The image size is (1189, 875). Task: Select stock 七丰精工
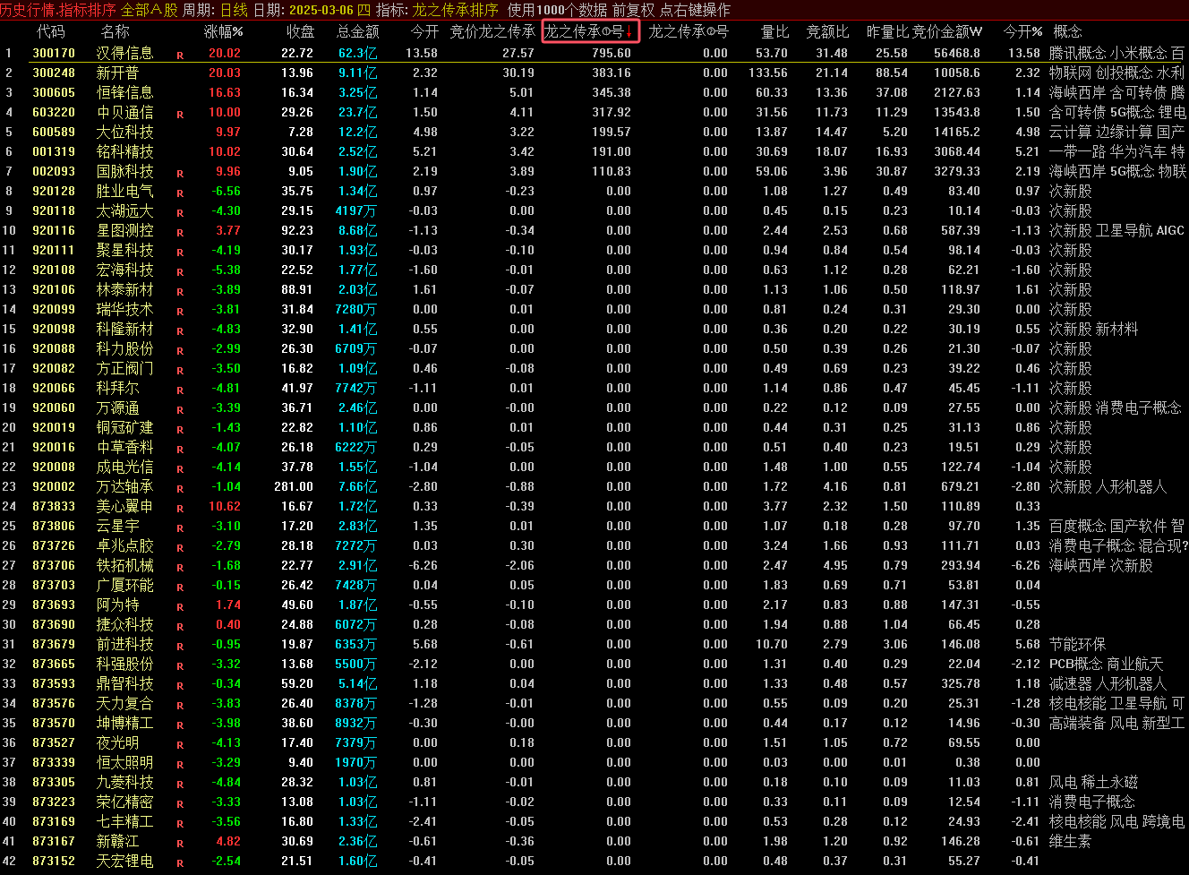click(x=124, y=821)
